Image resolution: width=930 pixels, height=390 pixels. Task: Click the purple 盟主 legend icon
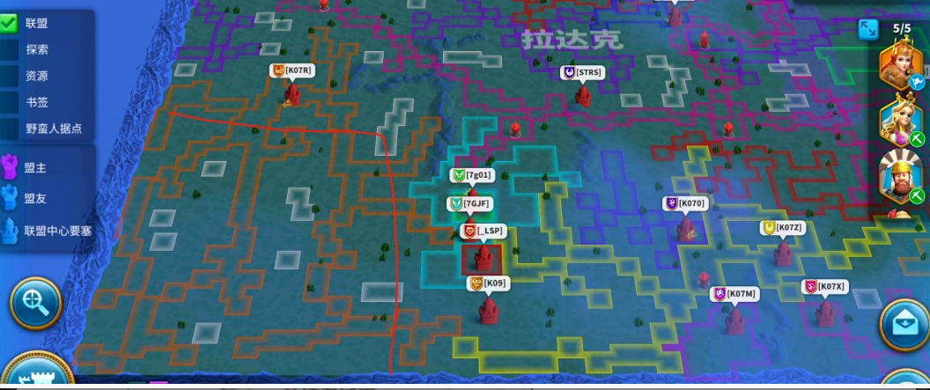[10, 166]
